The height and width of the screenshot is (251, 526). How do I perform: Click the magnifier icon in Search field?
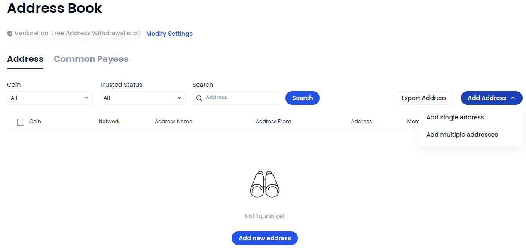point(199,98)
